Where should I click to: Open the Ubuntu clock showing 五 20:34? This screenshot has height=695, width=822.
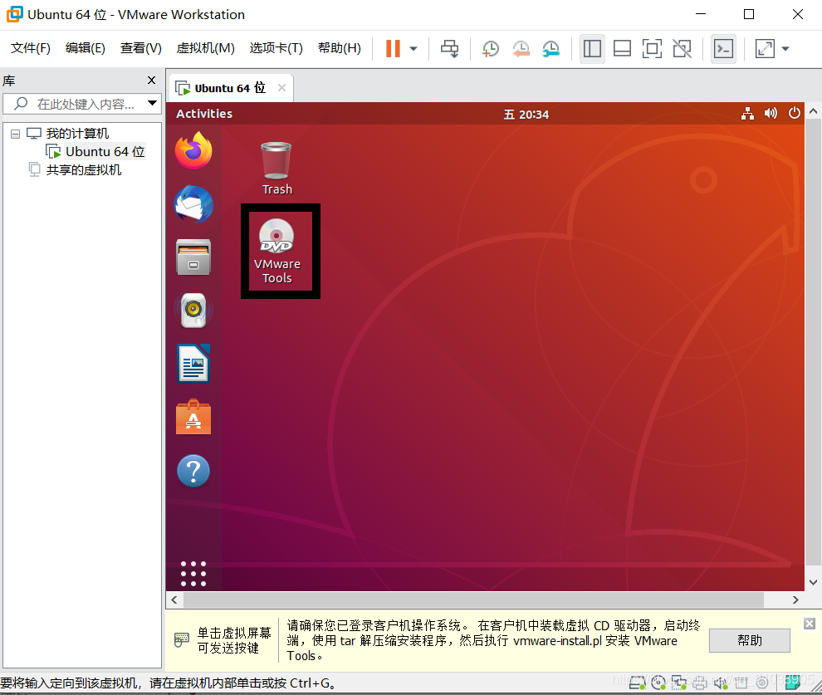pos(526,115)
